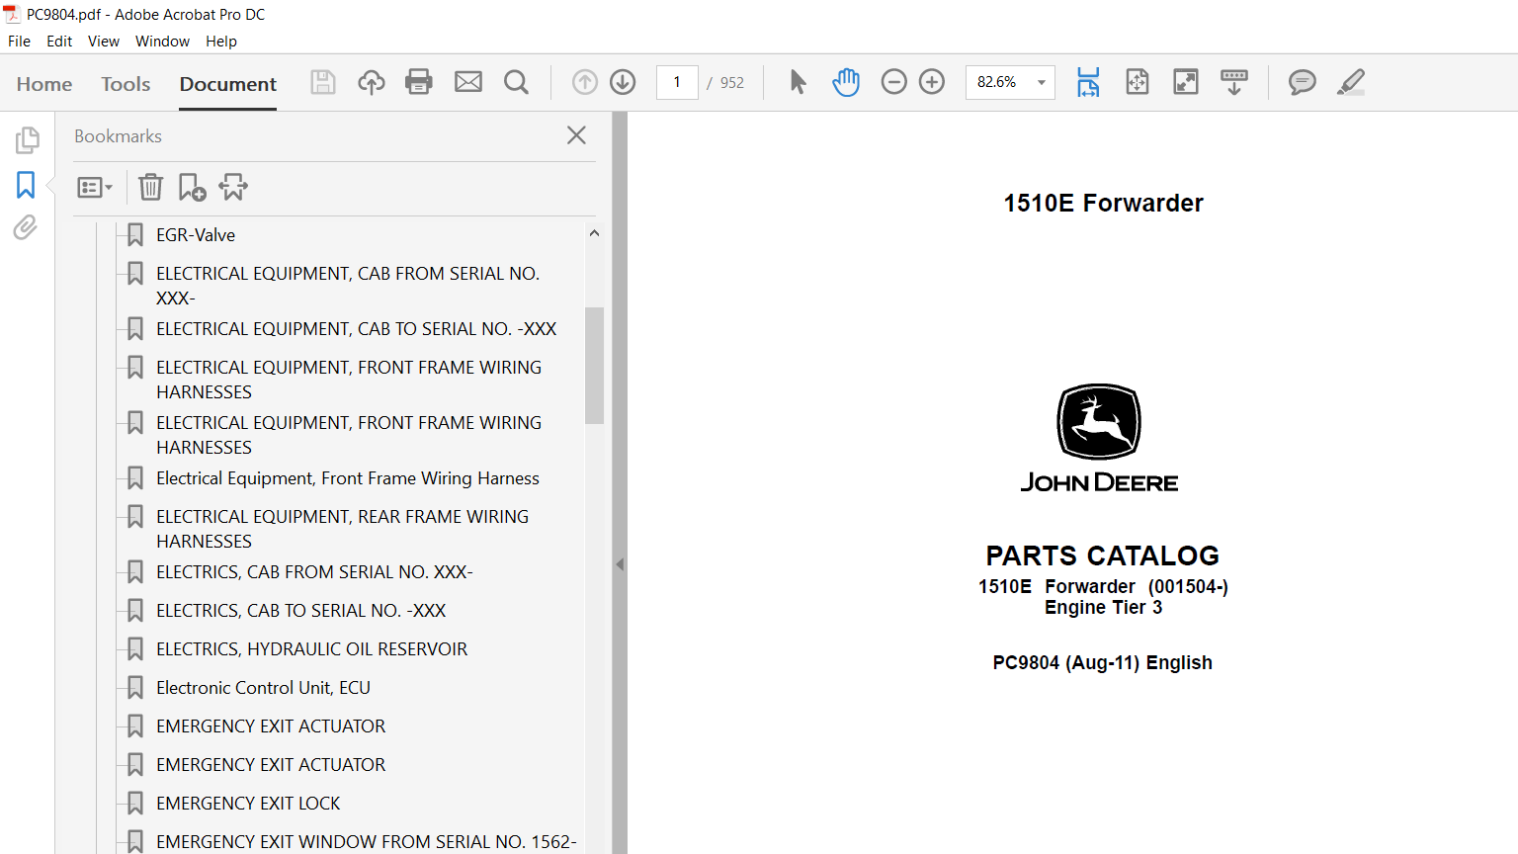This screenshot has height=854, width=1518.
Task: Open bookmarks options dropdown menu
Action: click(95, 187)
